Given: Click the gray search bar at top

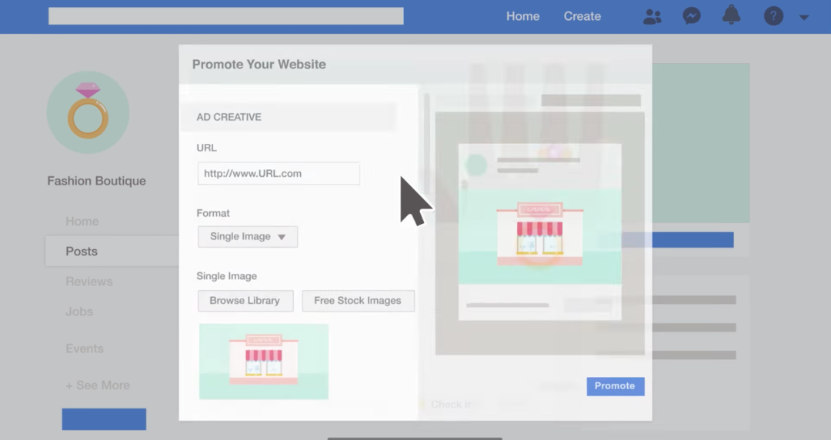Looking at the screenshot, I should click(225, 16).
